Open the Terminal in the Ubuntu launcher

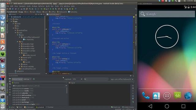(3, 96)
